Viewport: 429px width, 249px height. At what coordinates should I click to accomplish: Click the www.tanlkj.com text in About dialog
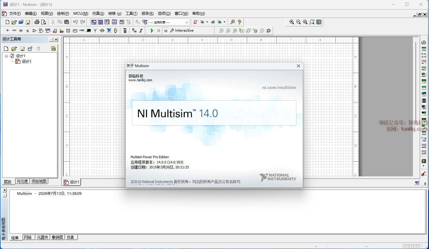coord(140,80)
